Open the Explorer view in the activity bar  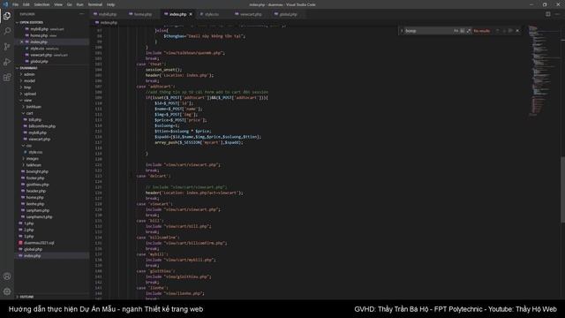[7, 16]
